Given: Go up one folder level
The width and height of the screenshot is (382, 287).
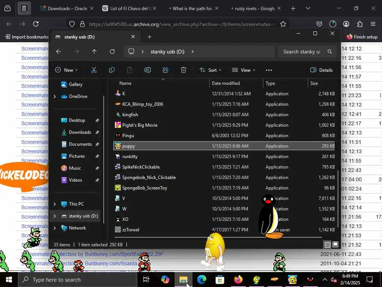Looking at the screenshot, I should coord(94,52).
